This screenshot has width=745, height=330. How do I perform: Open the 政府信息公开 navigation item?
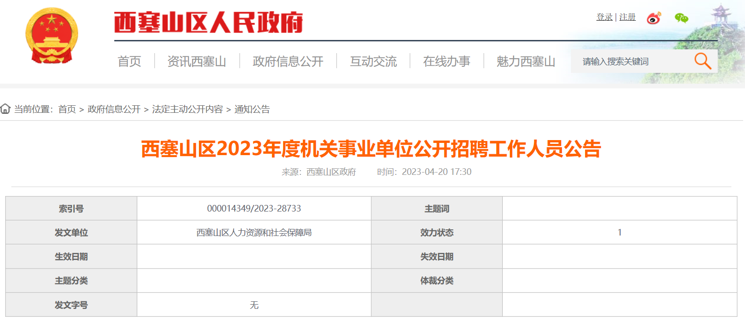[x=288, y=61]
